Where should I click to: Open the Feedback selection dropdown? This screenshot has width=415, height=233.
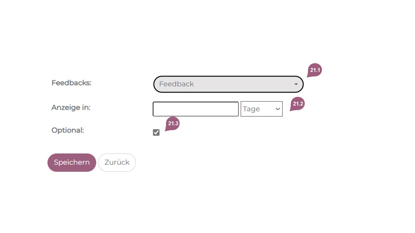coord(228,84)
